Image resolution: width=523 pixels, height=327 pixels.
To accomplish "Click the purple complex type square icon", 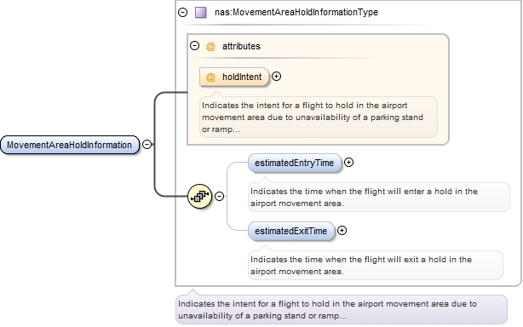I will pos(200,12).
